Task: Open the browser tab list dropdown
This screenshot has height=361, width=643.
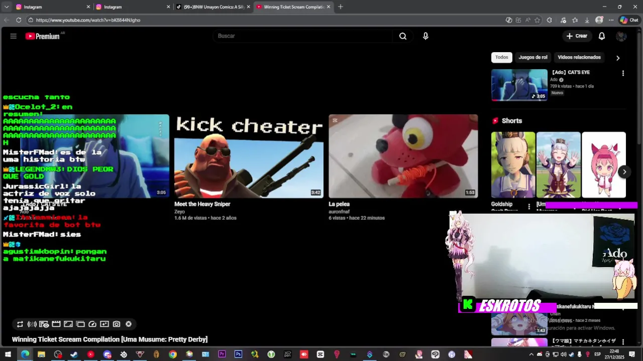Action: click(6, 7)
